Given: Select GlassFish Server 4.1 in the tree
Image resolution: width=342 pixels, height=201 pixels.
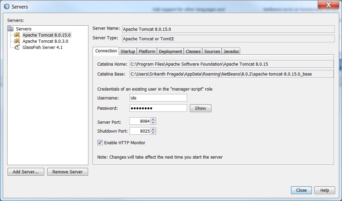Looking at the screenshot, I should [42, 47].
